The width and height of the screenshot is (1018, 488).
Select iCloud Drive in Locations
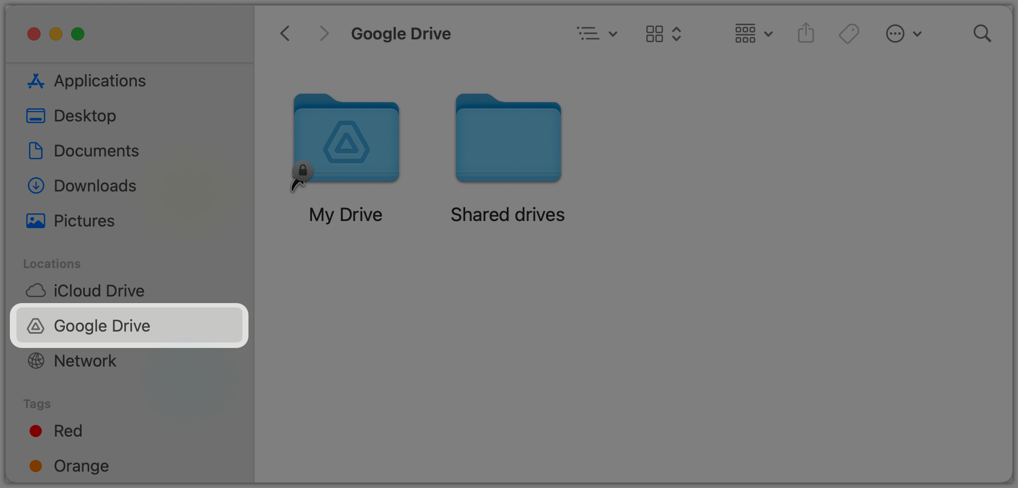click(129, 291)
